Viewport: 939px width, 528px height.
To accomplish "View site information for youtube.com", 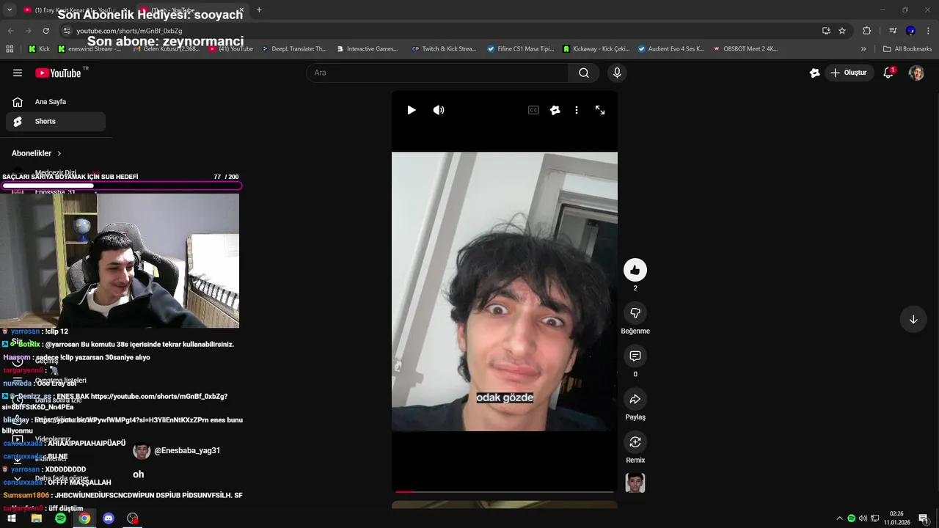I will tap(67, 31).
